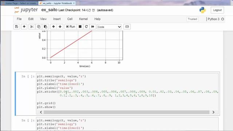This screenshot has width=233, height=131.
Task: Click the Last Checkpoint text
Action: (x=77, y=10)
